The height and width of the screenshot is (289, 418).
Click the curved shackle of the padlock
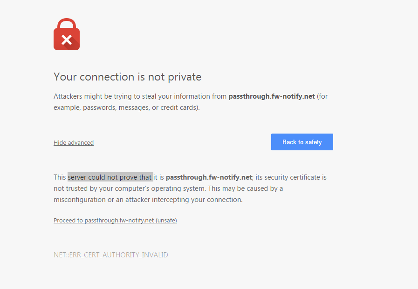point(67,23)
